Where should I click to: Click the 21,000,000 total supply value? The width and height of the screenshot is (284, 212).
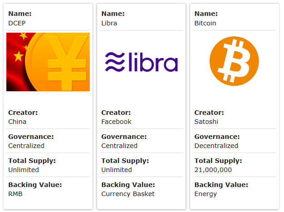[x=213, y=170]
